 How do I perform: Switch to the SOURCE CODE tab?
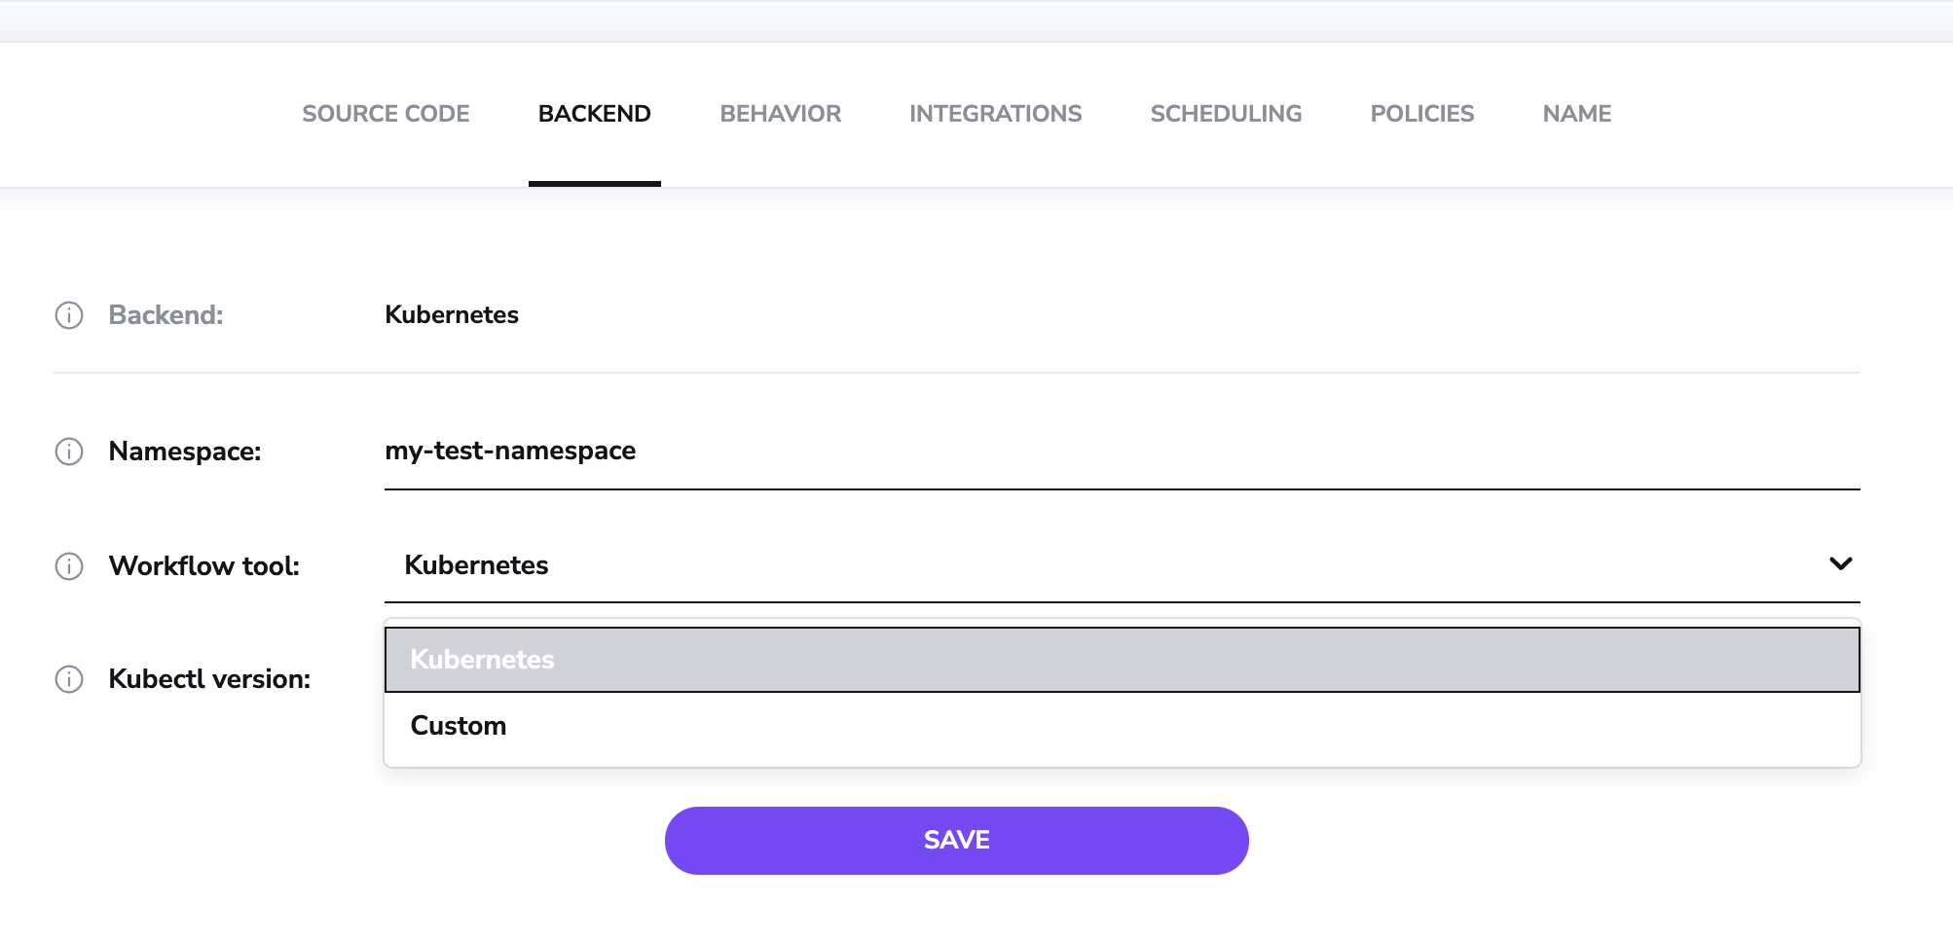386,113
